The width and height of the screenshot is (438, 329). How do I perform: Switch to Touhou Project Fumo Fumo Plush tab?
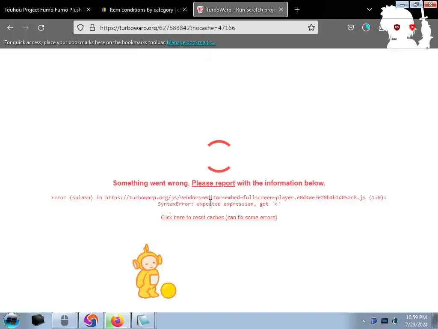coord(43,9)
